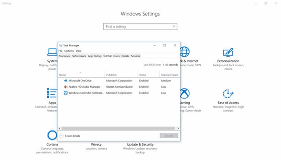This screenshot has height=160, width=281.
Task: Click search magnifier in Find a setting
Action: [x=174, y=27]
